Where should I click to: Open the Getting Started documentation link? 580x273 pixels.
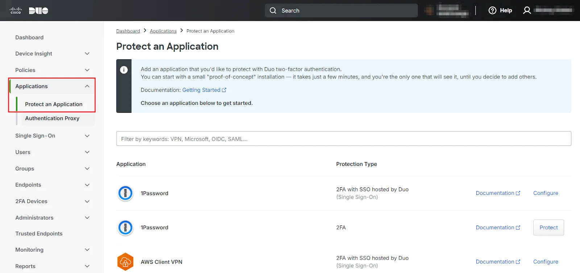pyautogui.click(x=201, y=90)
